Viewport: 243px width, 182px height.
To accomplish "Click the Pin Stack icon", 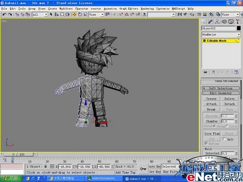I will pyautogui.click(x=205, y=72).
